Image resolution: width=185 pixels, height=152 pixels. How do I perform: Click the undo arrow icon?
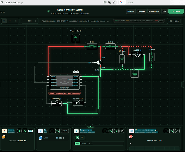pyautogui.click(x=10, y=21)
